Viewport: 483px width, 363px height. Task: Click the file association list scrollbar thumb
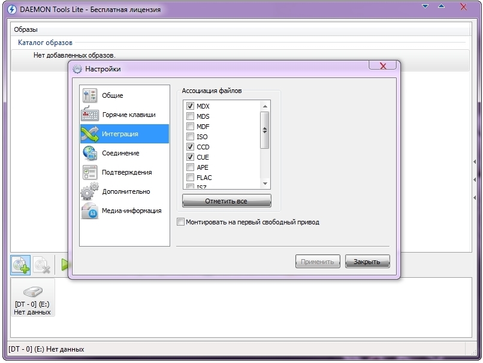point(265,130)
